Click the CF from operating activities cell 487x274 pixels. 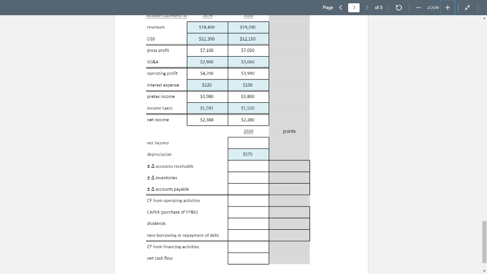[x=248, y=200]
